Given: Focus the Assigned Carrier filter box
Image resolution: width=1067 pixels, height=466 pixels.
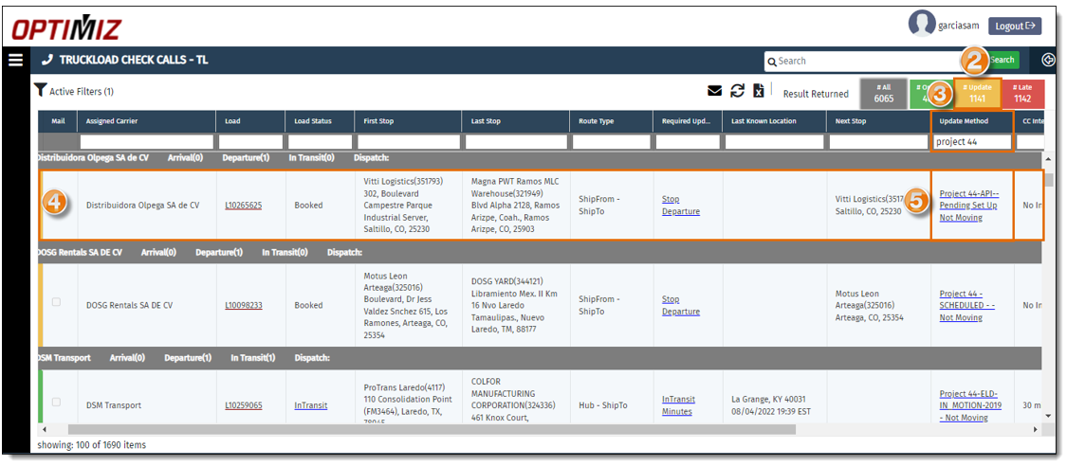Looking at the screenshot, I should click(146, 142).
